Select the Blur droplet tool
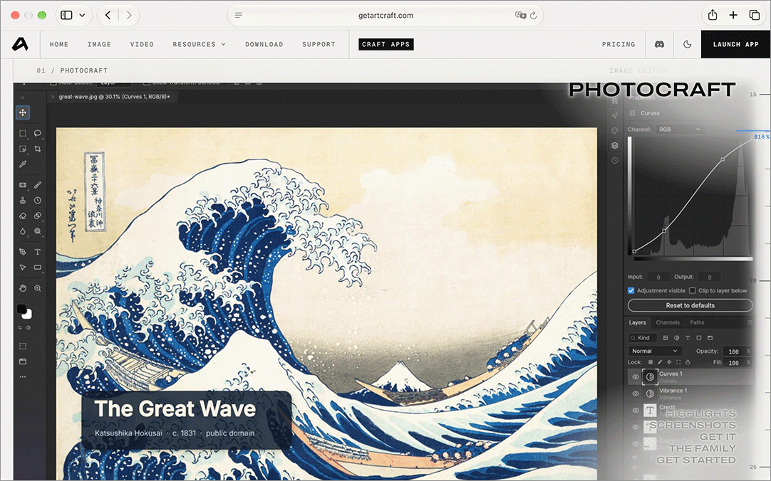The height and width of the screenshot is (481, 771). 23,231
